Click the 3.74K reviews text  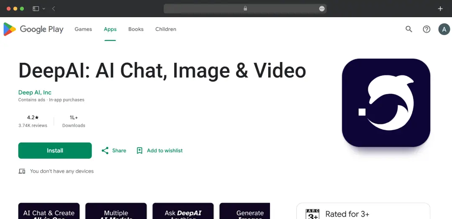coord(33,126)
